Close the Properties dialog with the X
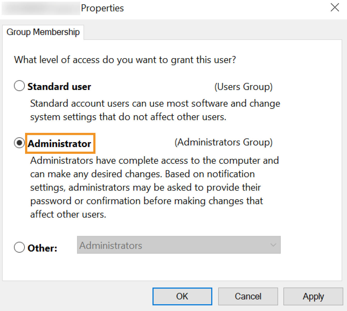Viewport: 347px width, 311px height. pos(335,7)
